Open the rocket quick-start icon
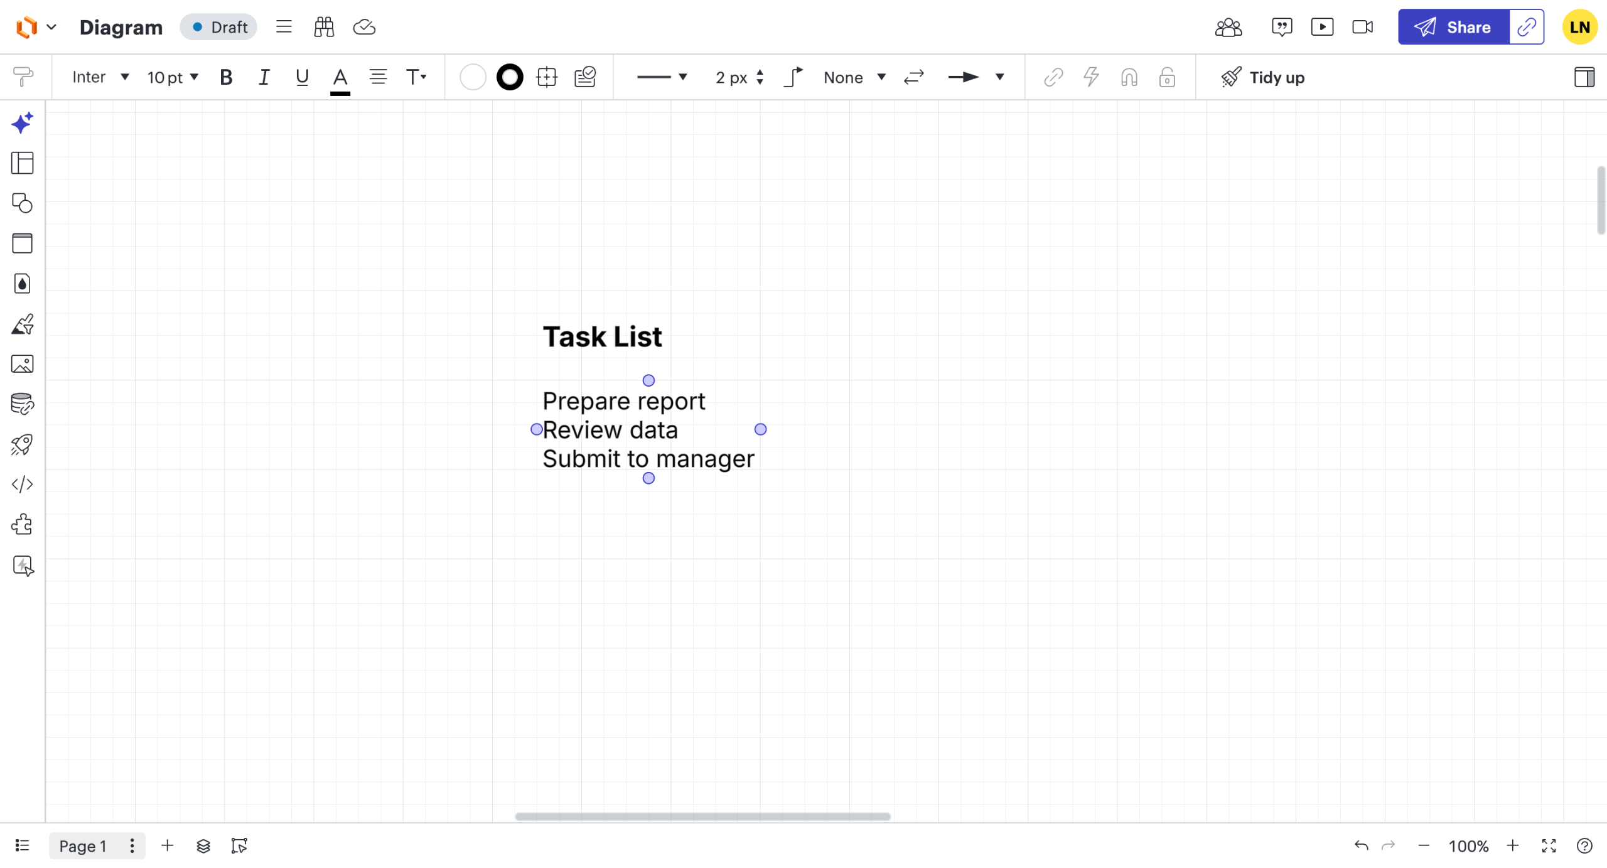 (22, 444)
